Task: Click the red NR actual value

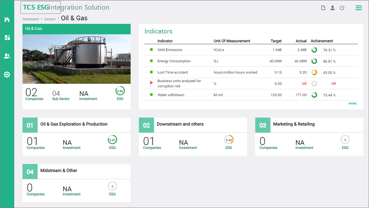Action: tap(304, 84)
